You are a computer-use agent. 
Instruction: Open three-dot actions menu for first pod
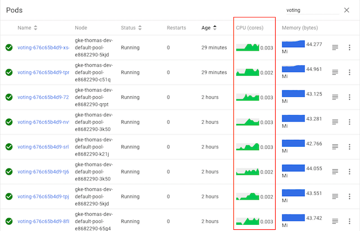(349, 48)
